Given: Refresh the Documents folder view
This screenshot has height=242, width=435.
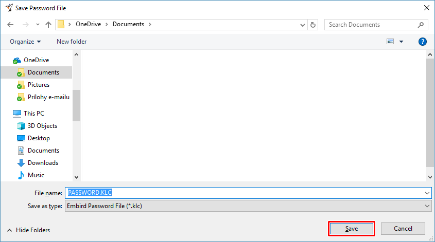Looking at the screenshot, I should 312,25.
